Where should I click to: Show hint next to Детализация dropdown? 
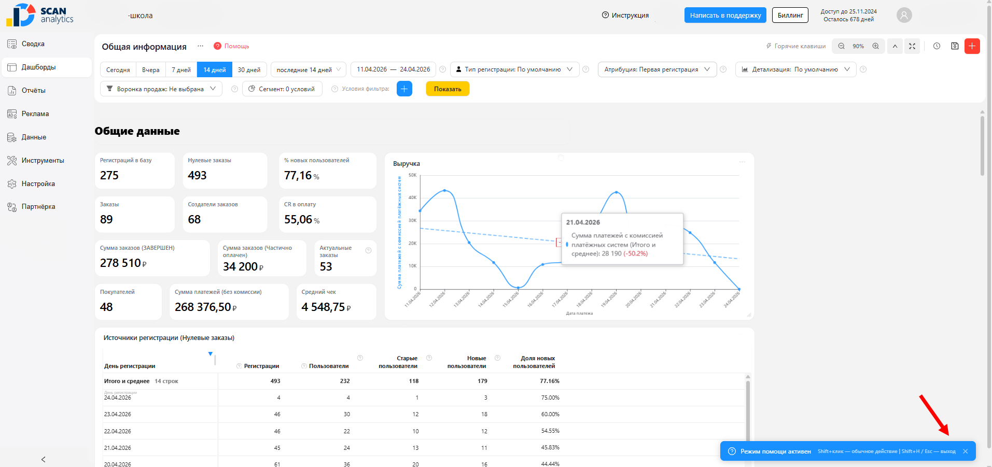pyautogui.click(x=863, y=69)
